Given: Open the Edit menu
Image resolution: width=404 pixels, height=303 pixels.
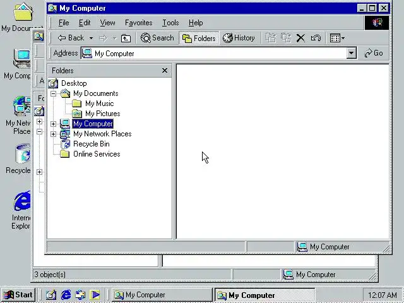Looking at the screenshot, I should [x=85, y=23].
